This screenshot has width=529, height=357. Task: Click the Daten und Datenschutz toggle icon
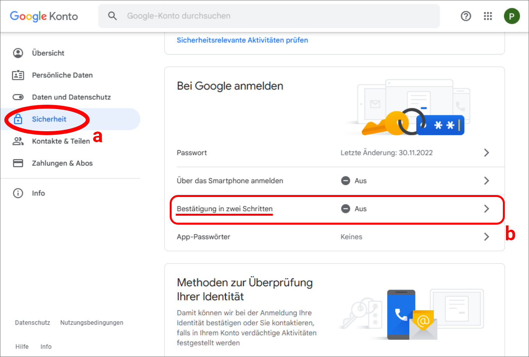[x=18, y=97]
